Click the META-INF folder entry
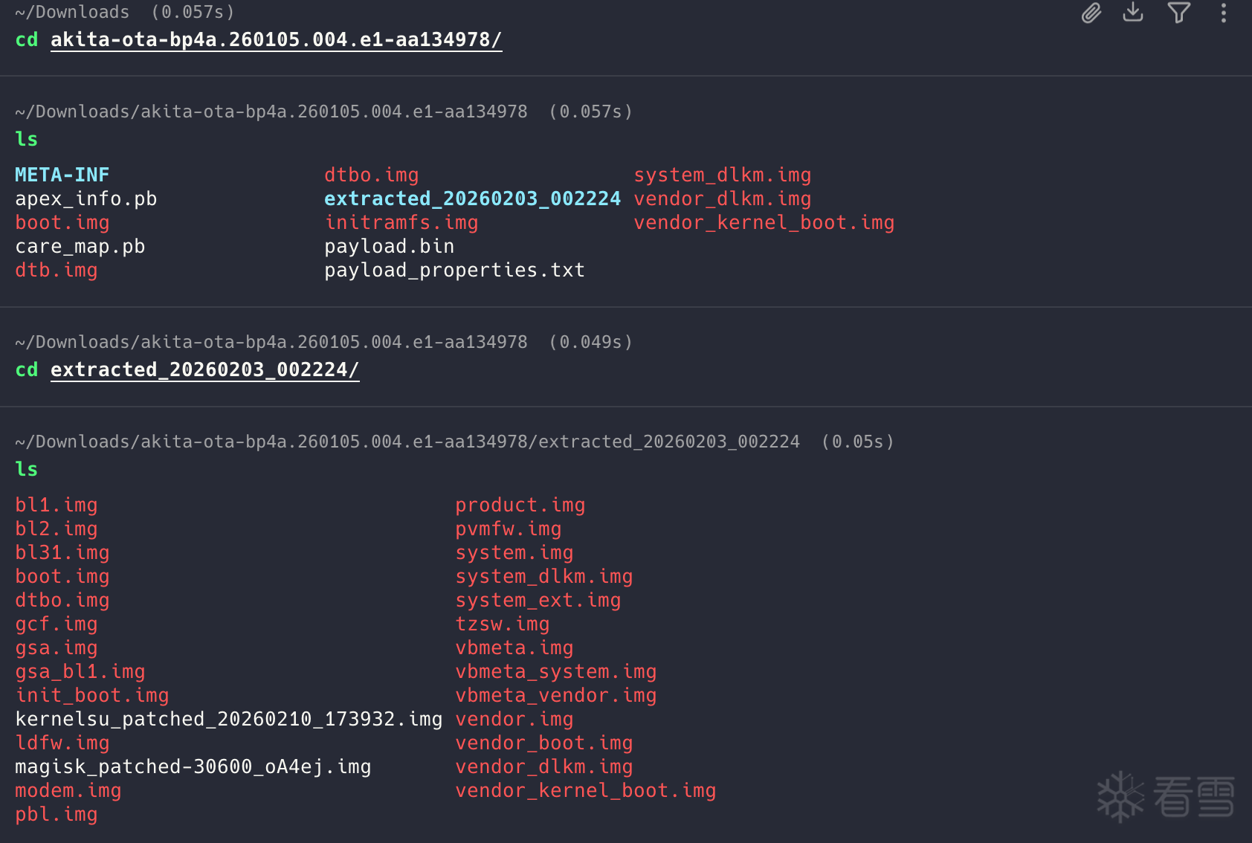 (62, 174)
